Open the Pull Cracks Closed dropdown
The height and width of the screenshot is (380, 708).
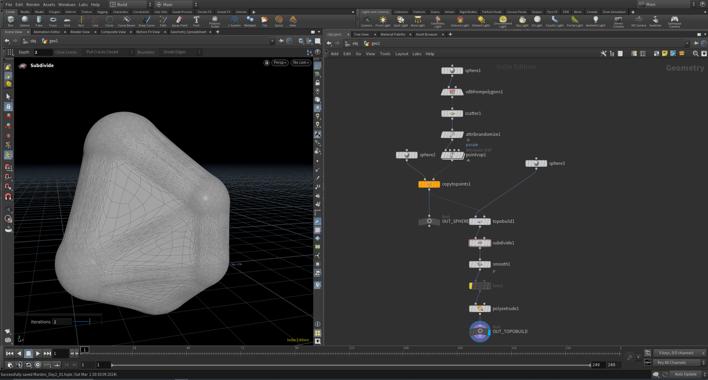(108, 52)
